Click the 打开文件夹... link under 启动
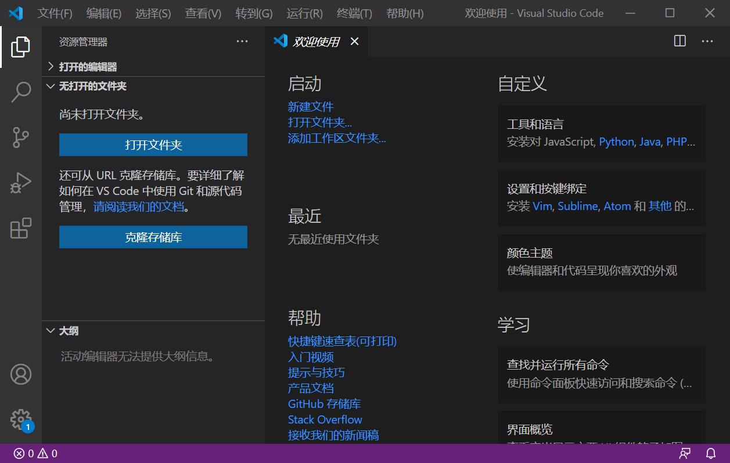 point(320,122)
